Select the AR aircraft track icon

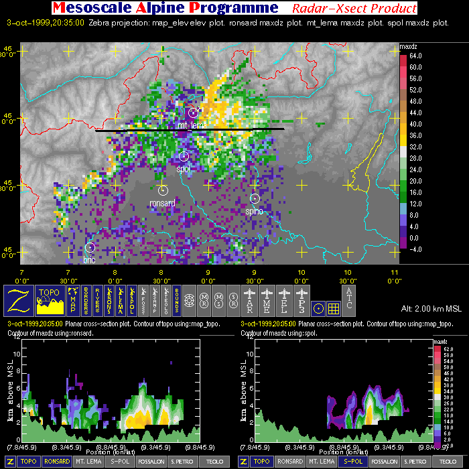point(251,301)
